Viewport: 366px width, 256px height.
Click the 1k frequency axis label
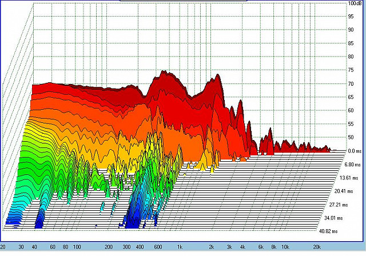coord(180,247)
